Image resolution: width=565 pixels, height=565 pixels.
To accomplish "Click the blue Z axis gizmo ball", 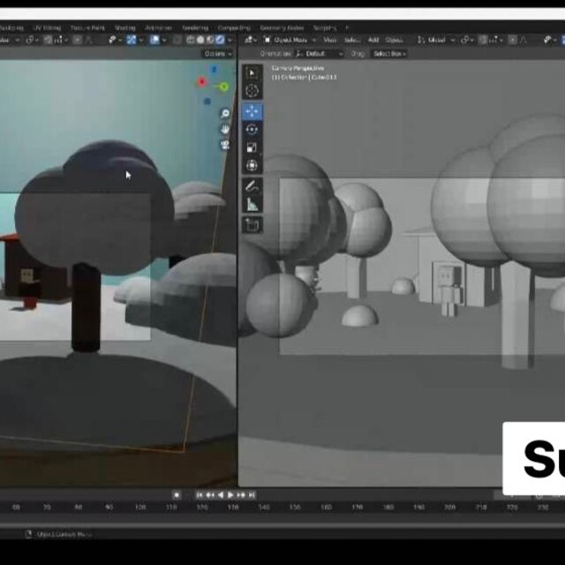I will (214, 69).
